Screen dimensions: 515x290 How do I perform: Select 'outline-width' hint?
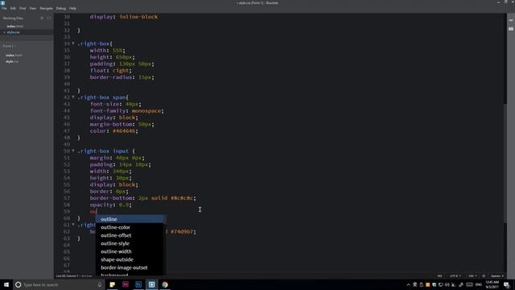(130, 251)
